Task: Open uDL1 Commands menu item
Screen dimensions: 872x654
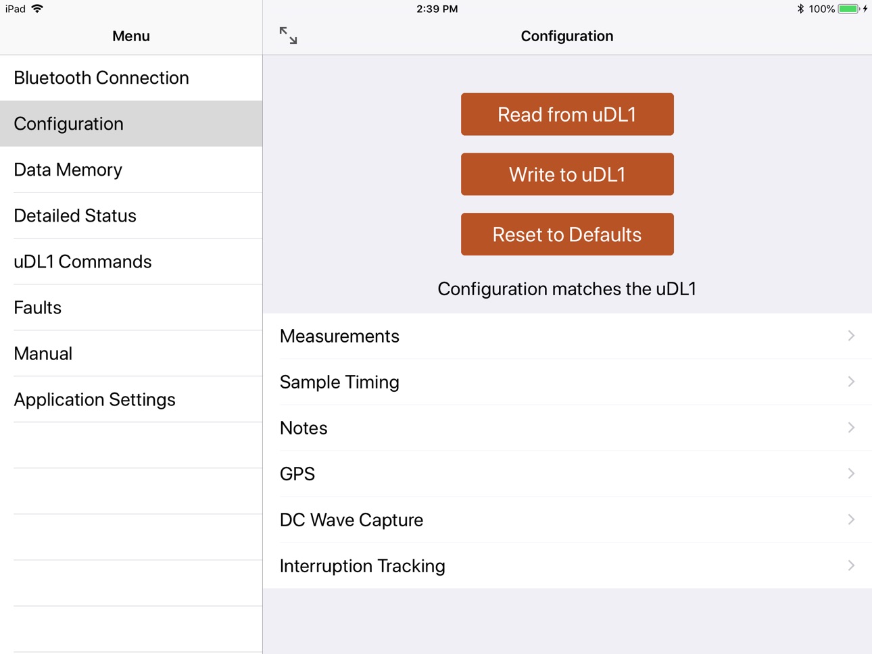Action: 131,261
